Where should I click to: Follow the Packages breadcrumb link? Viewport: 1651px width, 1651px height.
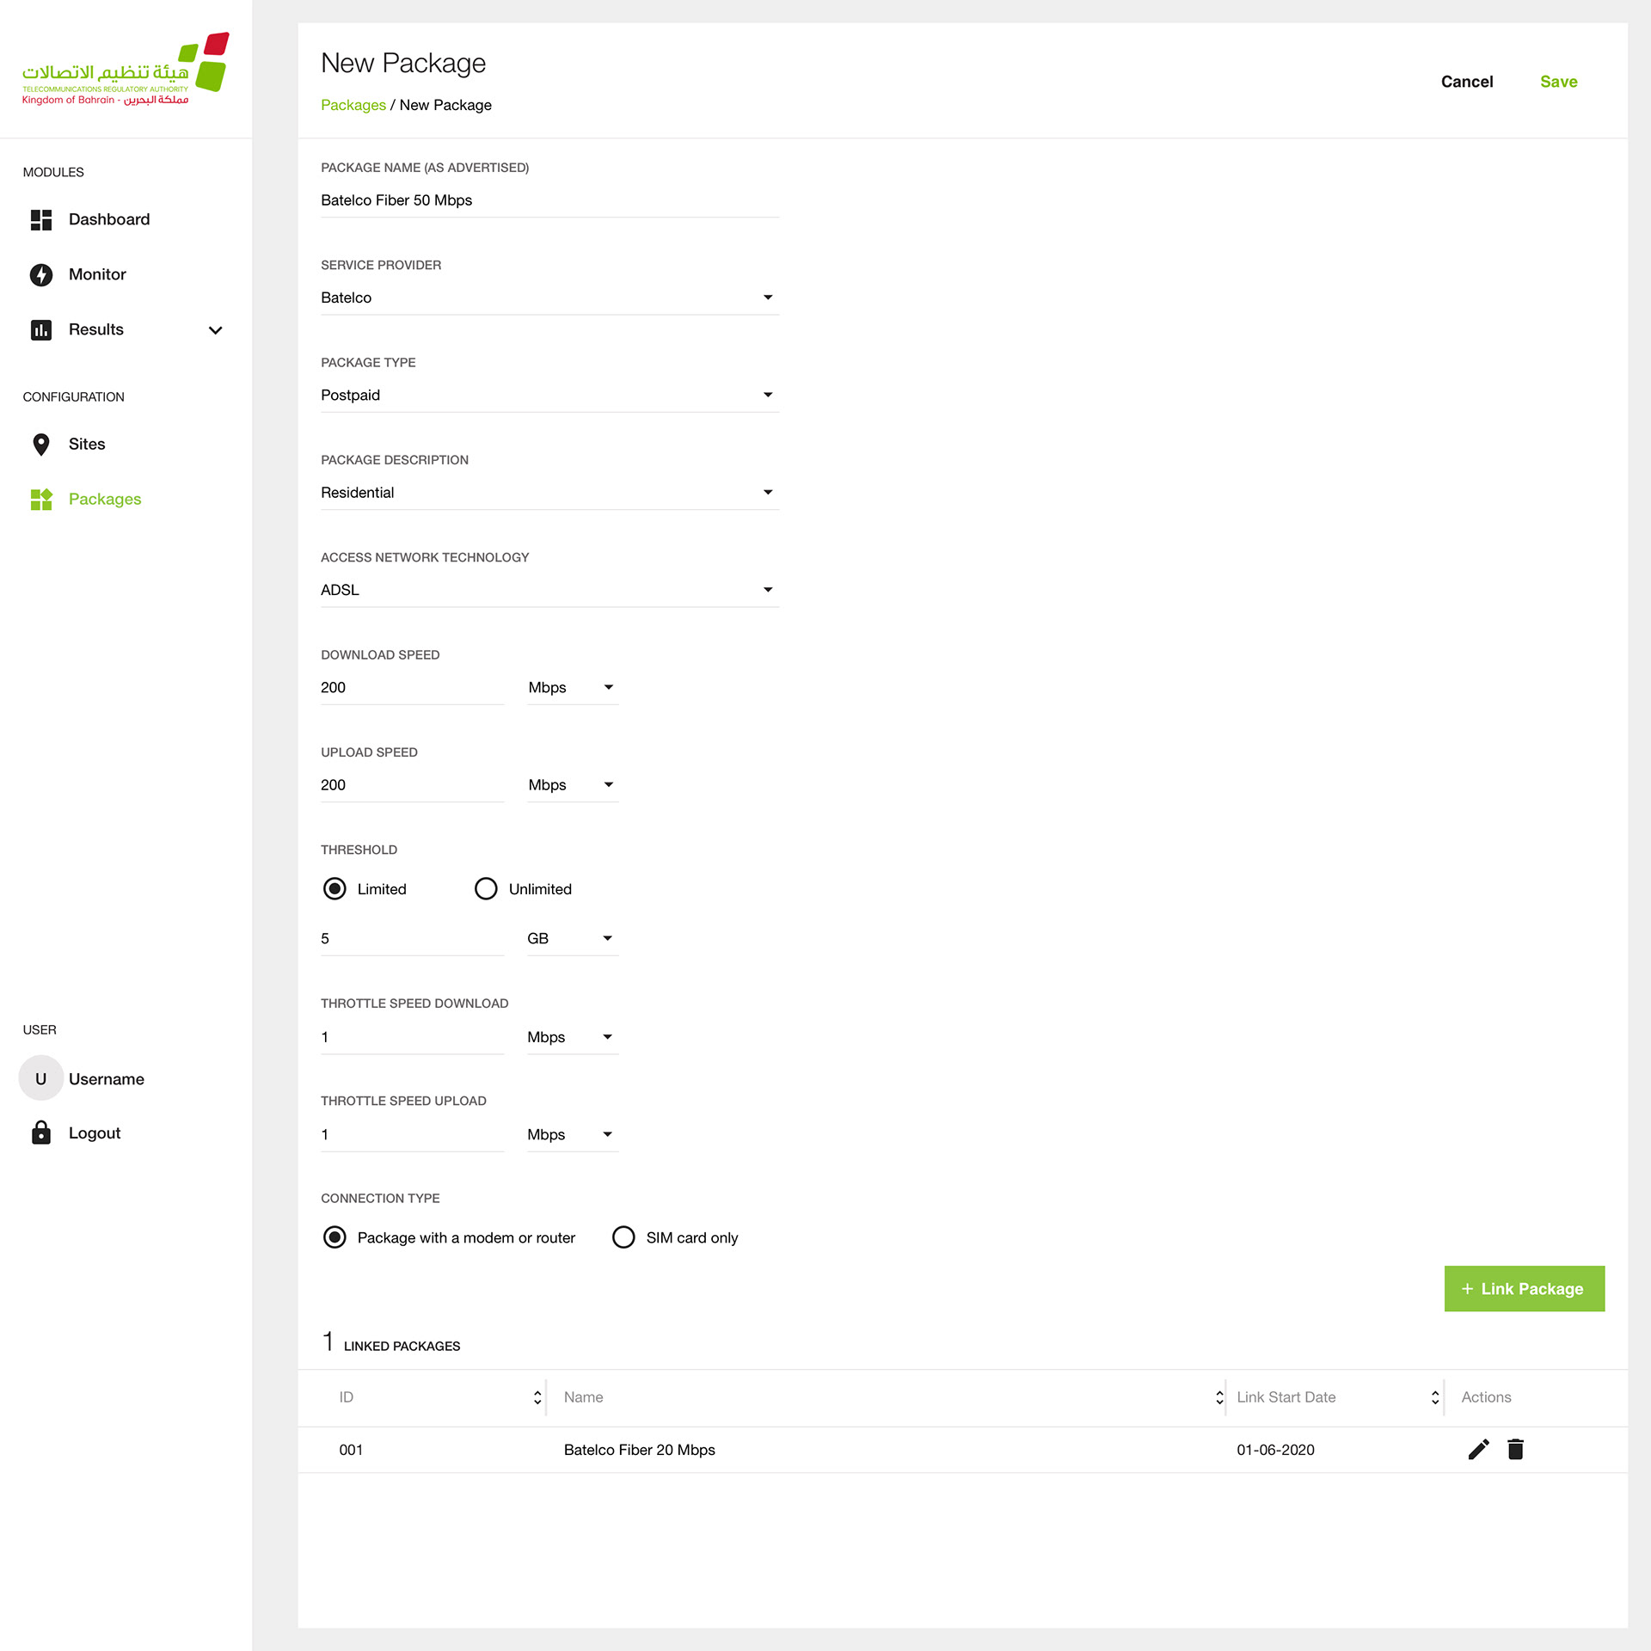tap(353, 105)
